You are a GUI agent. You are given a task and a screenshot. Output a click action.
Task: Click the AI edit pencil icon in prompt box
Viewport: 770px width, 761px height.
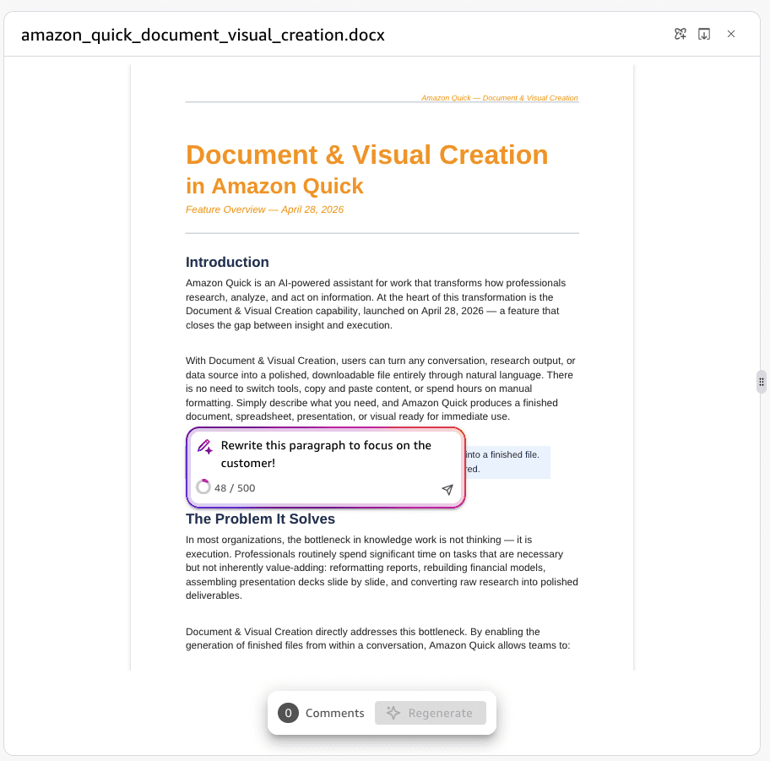point(205,447)
